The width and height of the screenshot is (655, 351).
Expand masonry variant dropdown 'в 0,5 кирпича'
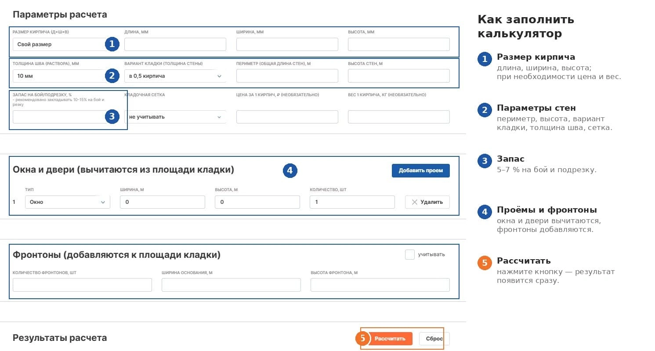point(175,76)
